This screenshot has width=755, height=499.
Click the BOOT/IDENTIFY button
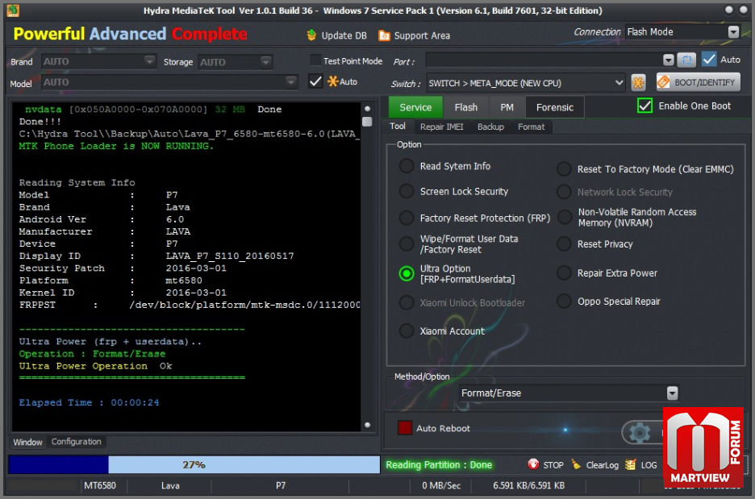pyautogui.click(x=699, y=82)
